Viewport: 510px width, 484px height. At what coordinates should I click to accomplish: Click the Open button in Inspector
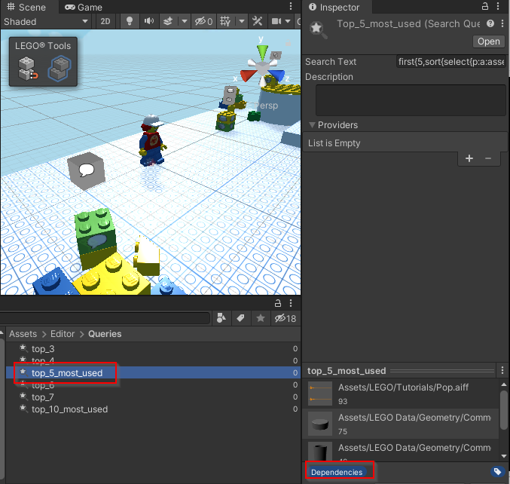click(x=487, y=41)
